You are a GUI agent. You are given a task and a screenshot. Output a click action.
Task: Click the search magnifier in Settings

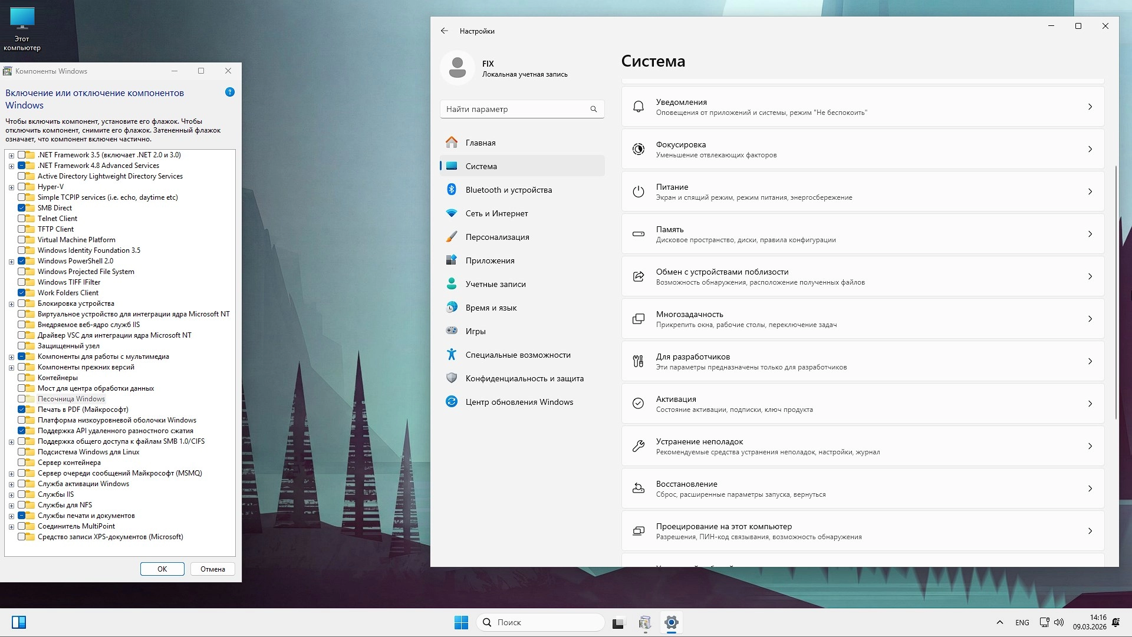594,109
